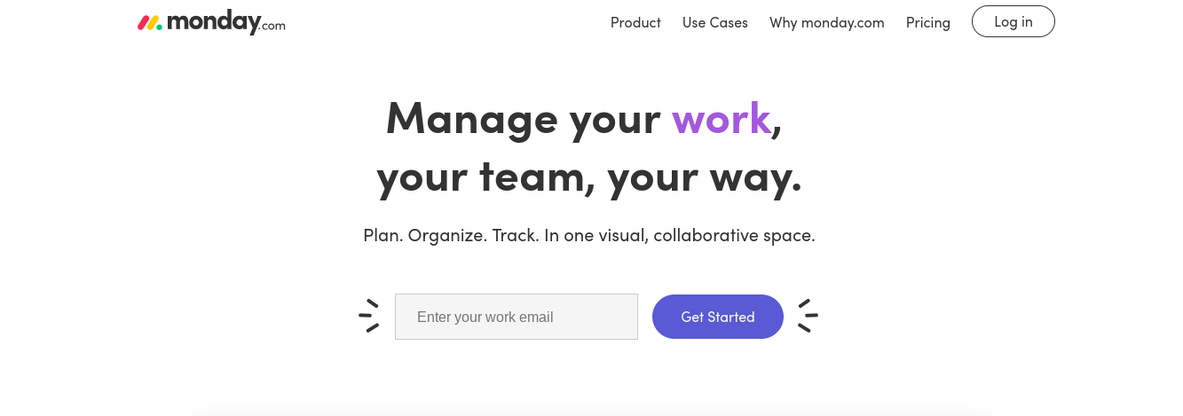Click the spark lines left of email field

[x=369, y=316]
